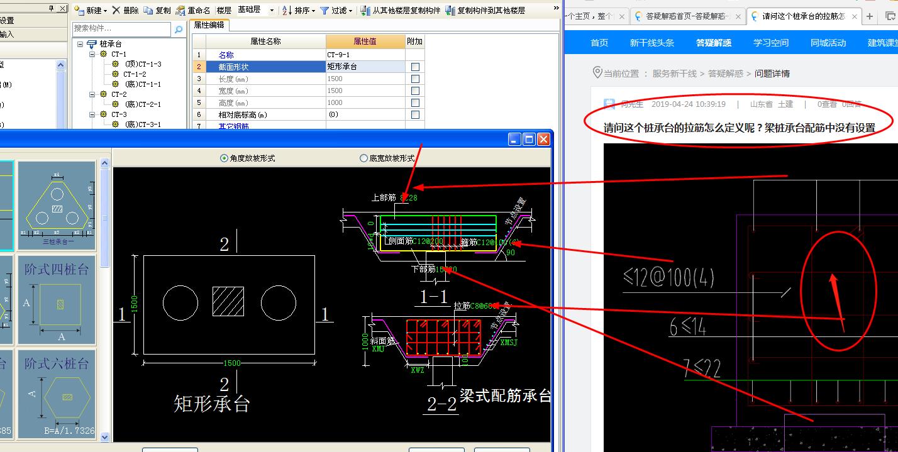This screenshot has width=898, height=452.
Task: Select the (底)CT-1-1 tree item
Action: tap(142, 84)
